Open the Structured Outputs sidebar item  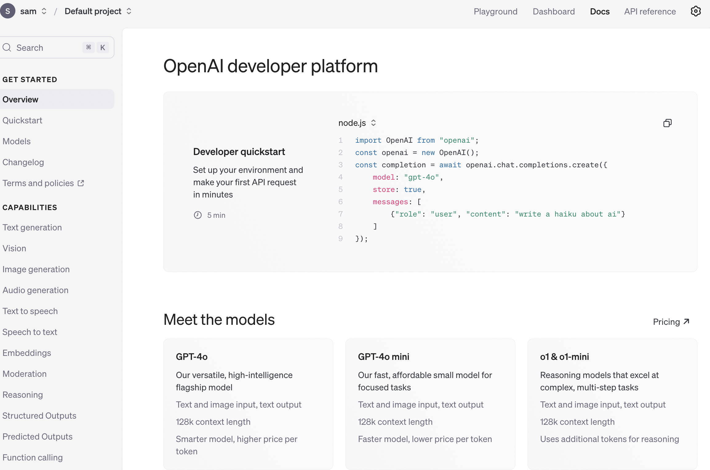39,416
